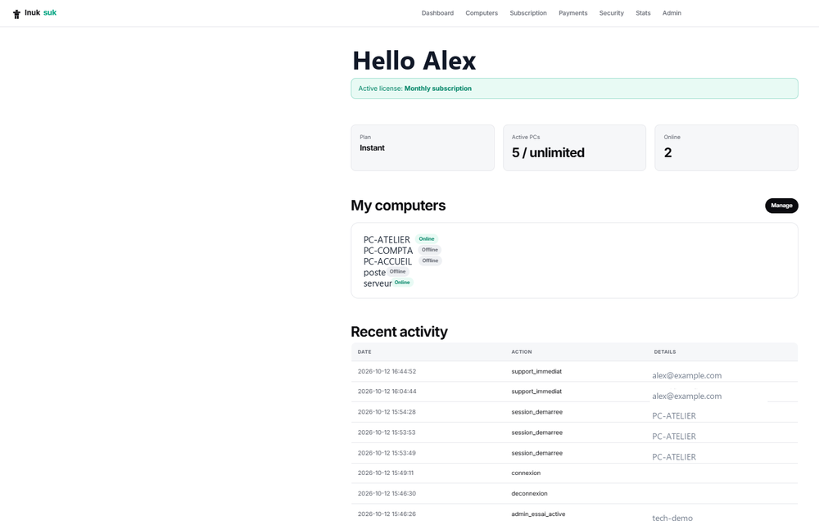Click the My computers heading
This screenshot has width=819, height=530.
click(x=398, y=206)
